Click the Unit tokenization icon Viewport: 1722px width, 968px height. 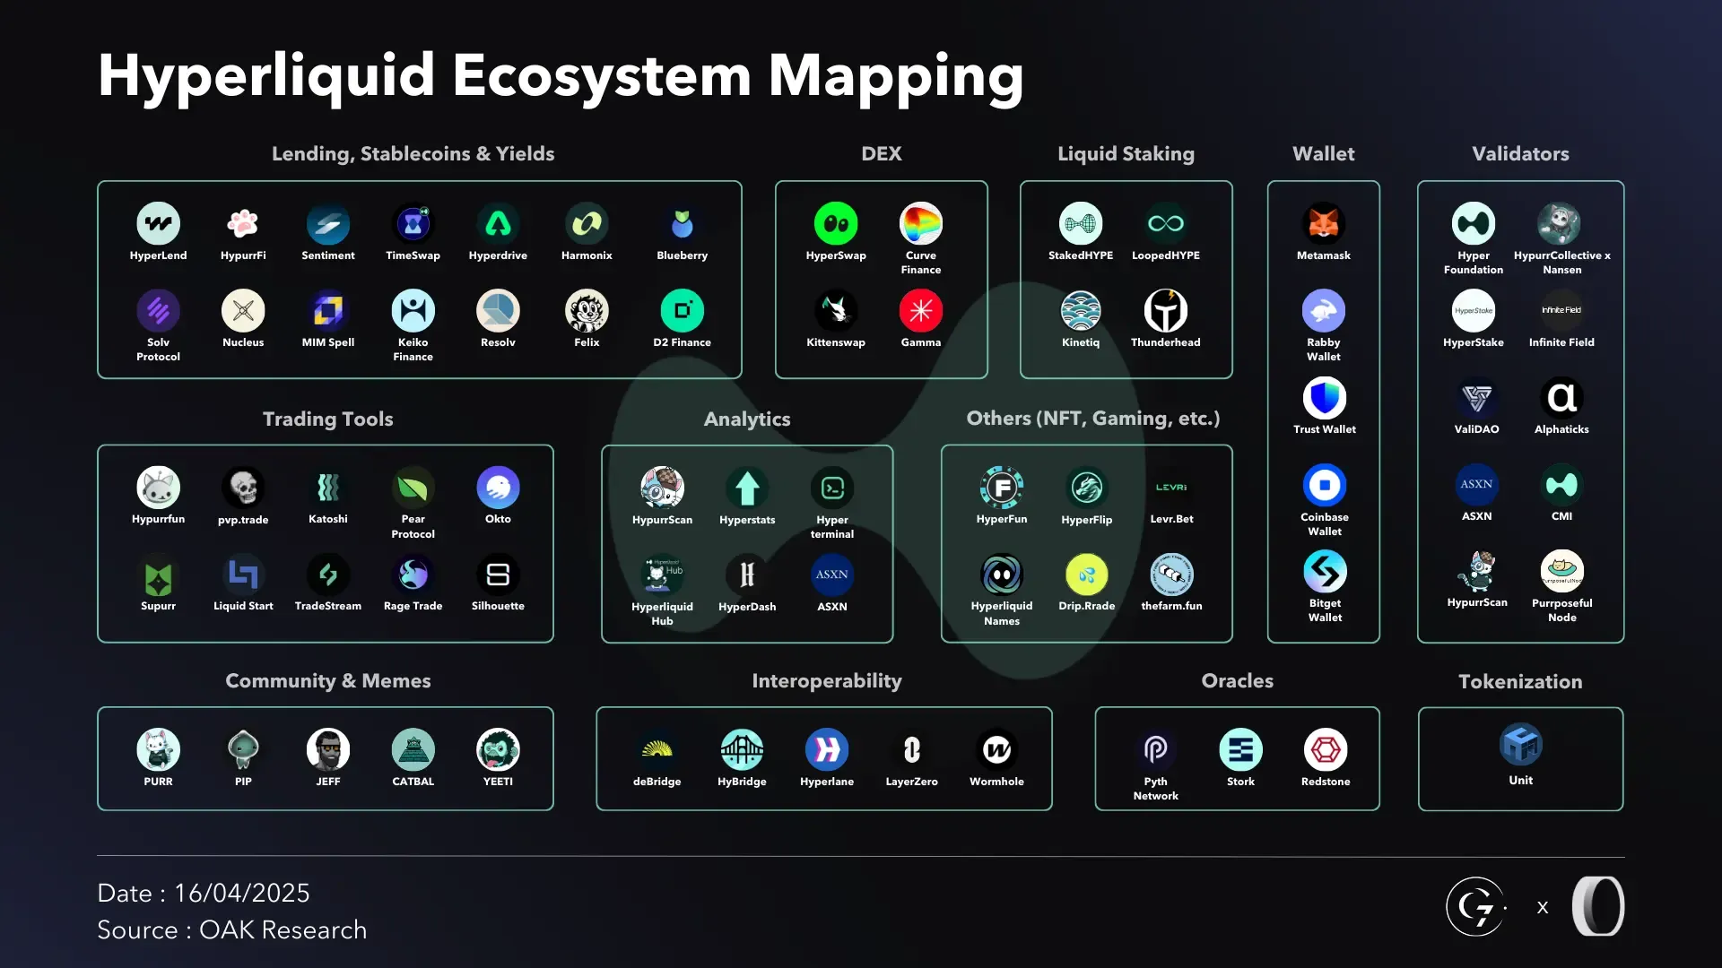click(1520, 744)
